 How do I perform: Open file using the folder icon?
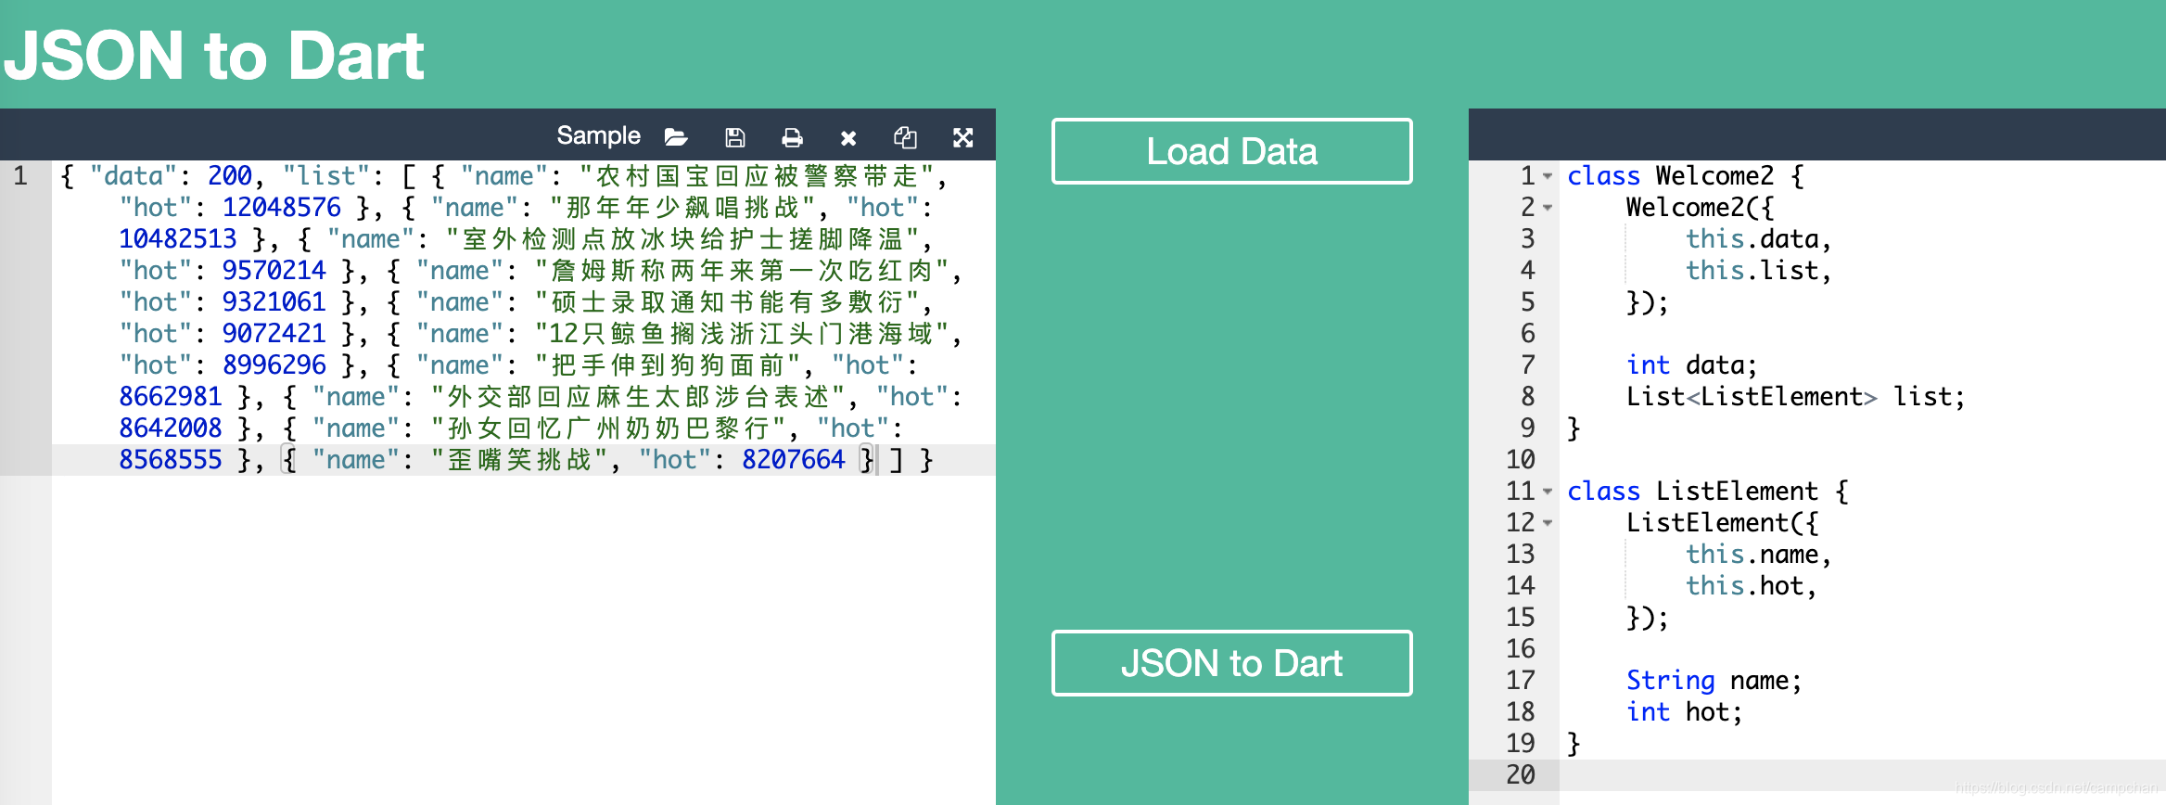(x=676, y=138)
